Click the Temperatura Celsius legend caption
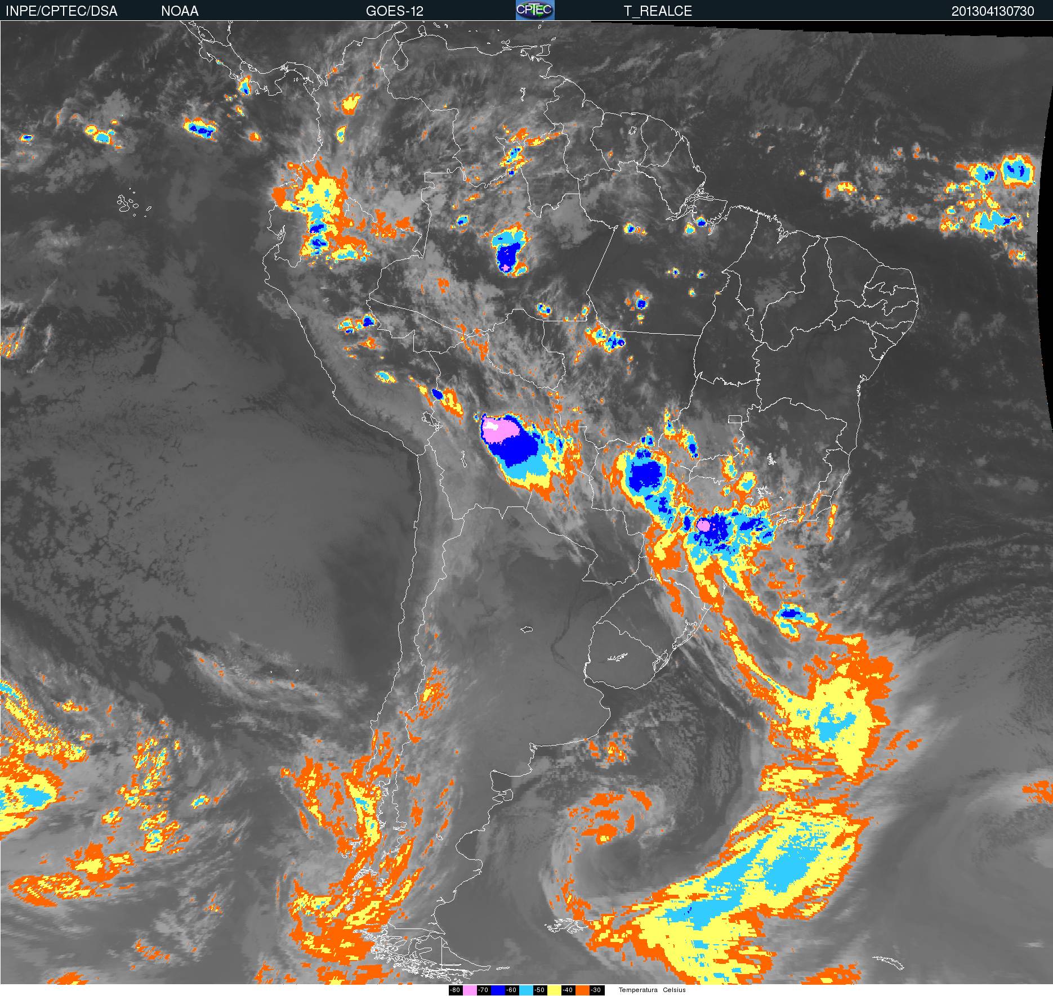This screenshot has width=1053, height=996. [652, 990]
